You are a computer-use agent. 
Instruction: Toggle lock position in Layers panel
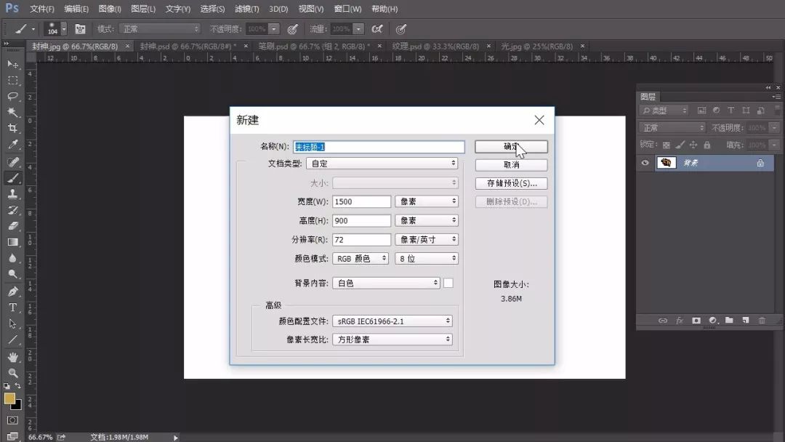coord(693,145)
